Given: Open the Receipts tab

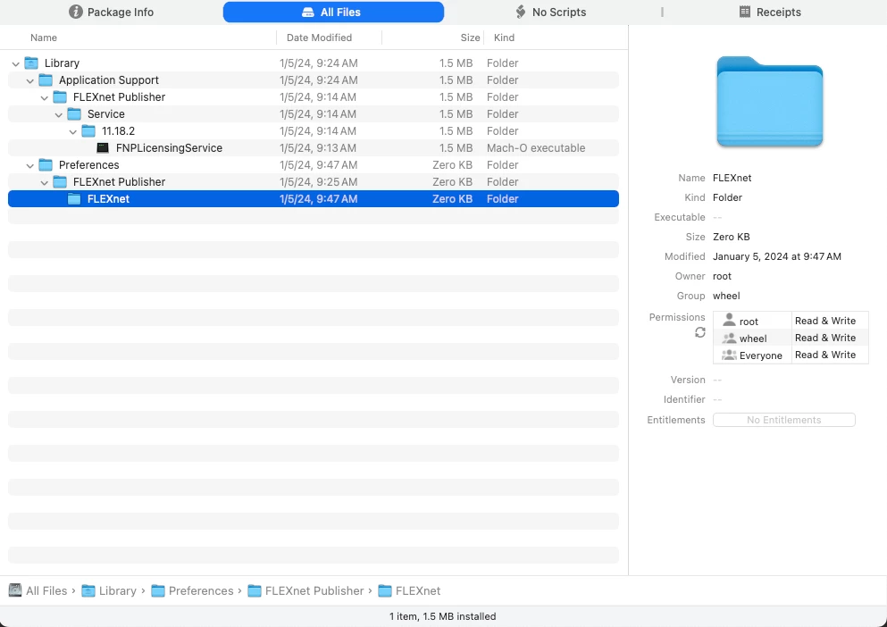Looking at the screenshot, I should [770, 12].
